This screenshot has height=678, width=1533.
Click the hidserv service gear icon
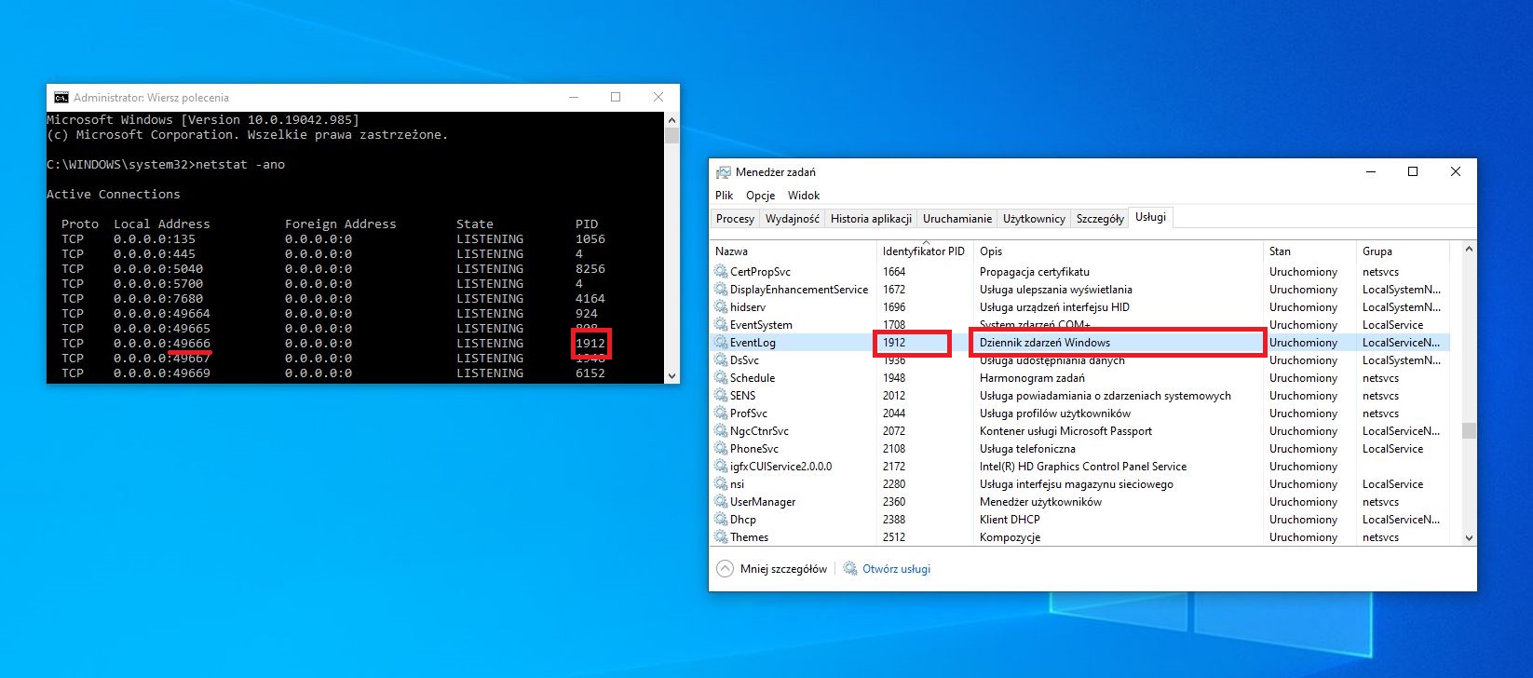pos(721,307)
